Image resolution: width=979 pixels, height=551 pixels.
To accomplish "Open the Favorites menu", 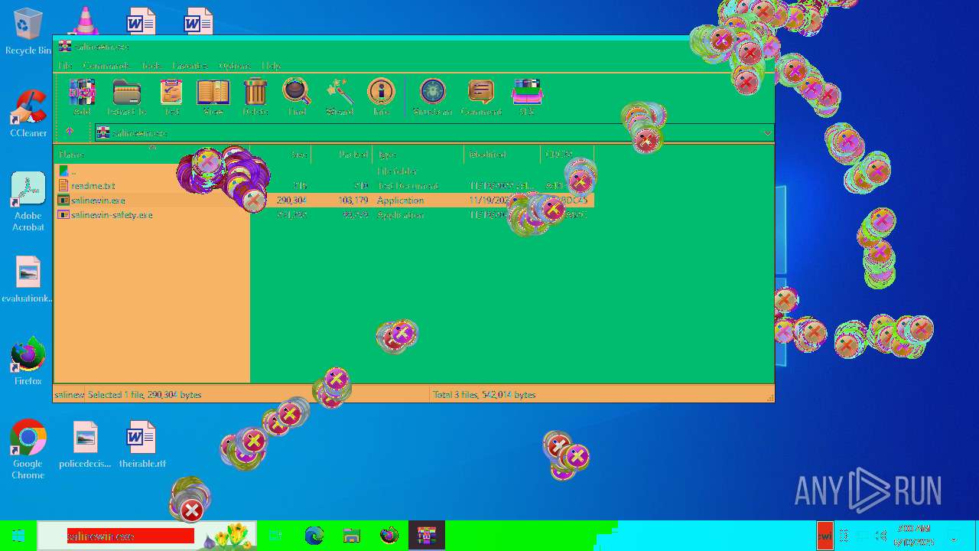I will point(190,66).
